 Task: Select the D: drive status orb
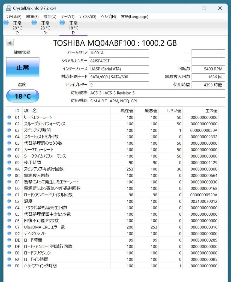coord(34,23)
